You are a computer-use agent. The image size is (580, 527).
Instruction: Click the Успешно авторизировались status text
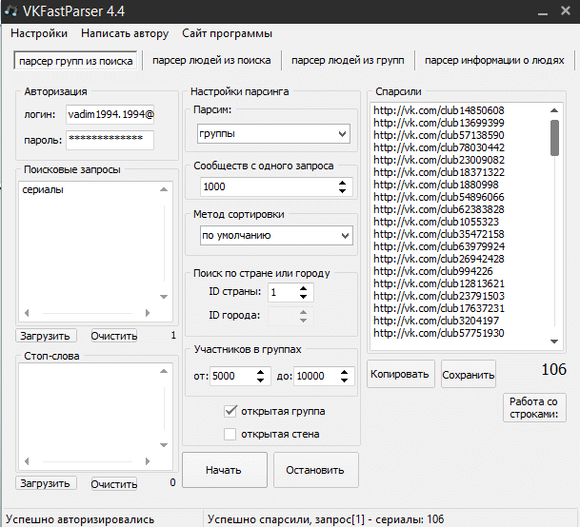click(x=80, y=519)
